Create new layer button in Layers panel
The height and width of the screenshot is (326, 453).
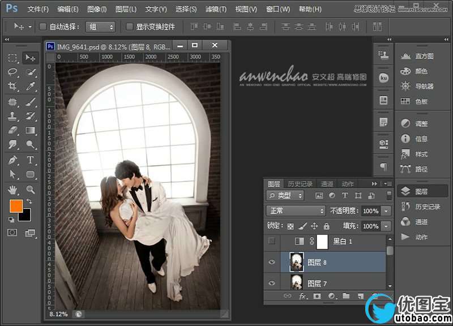tap(360, 296)
